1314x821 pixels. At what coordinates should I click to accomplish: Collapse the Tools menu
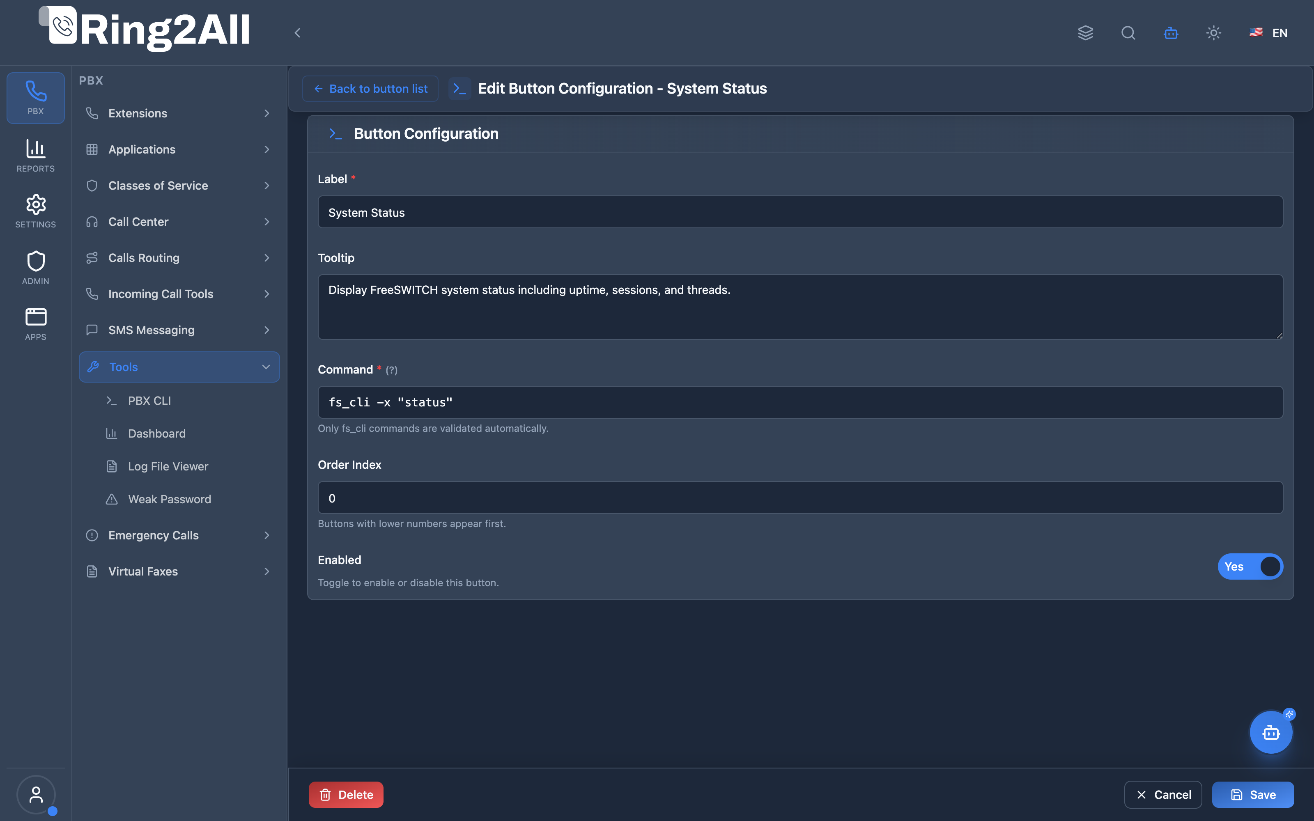(x=179, y=367)
